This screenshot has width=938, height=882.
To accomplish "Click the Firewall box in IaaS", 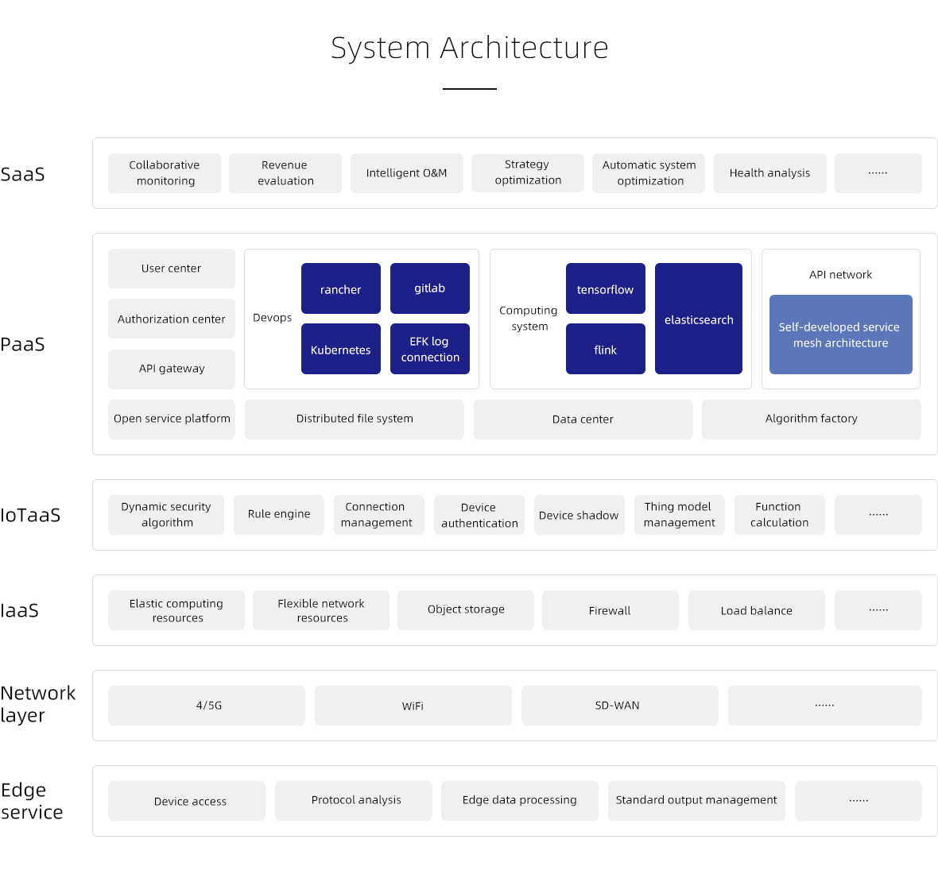I will click(610, 610).
